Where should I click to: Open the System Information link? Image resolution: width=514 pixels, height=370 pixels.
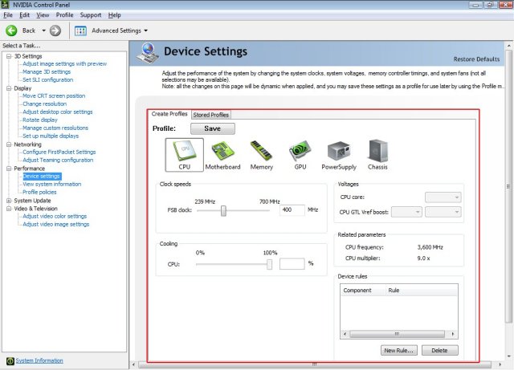tap(39, 360)
